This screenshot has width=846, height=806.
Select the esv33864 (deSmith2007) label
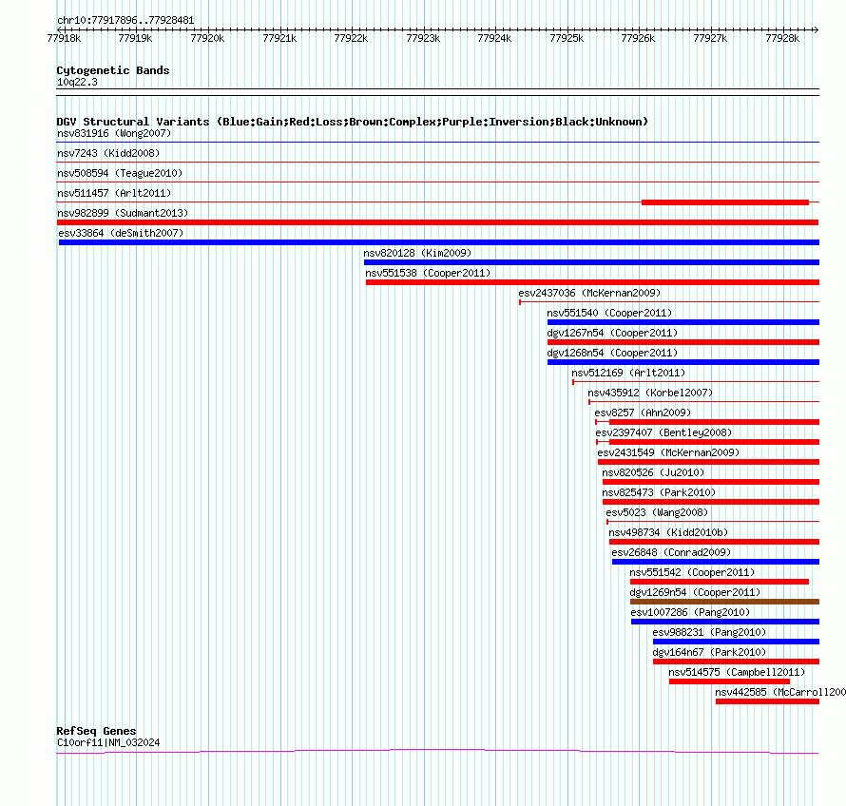coord(121,233)
